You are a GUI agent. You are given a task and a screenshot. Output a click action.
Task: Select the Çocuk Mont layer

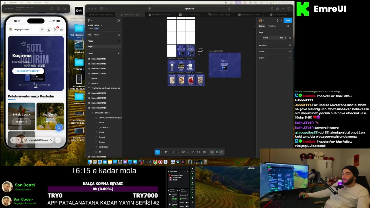(104, 127)
